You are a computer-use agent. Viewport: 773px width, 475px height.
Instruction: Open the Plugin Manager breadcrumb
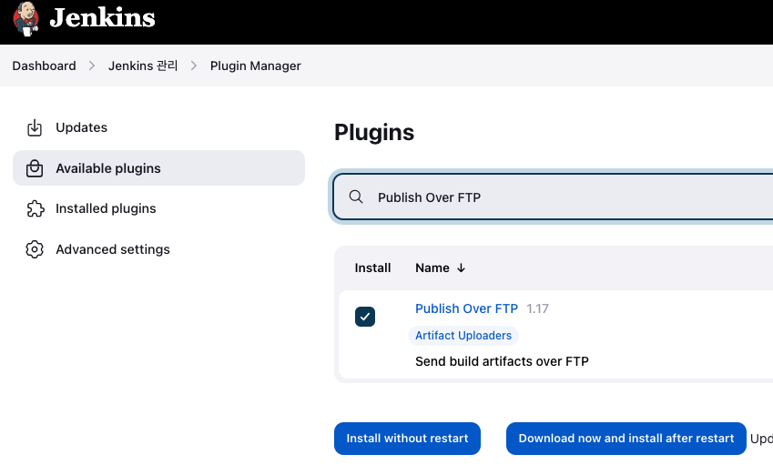[255, 66]
